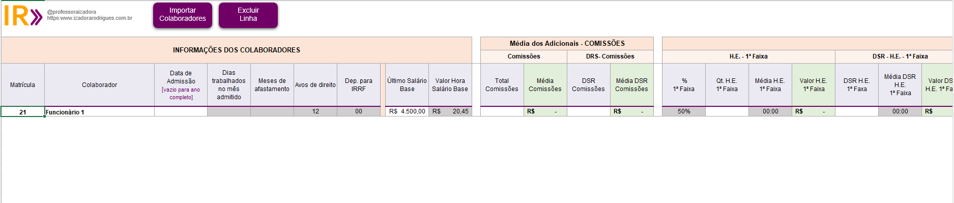
Task: Select the Média H.E. 1ª Faixa cell 00:00
Action: (770, 111)
